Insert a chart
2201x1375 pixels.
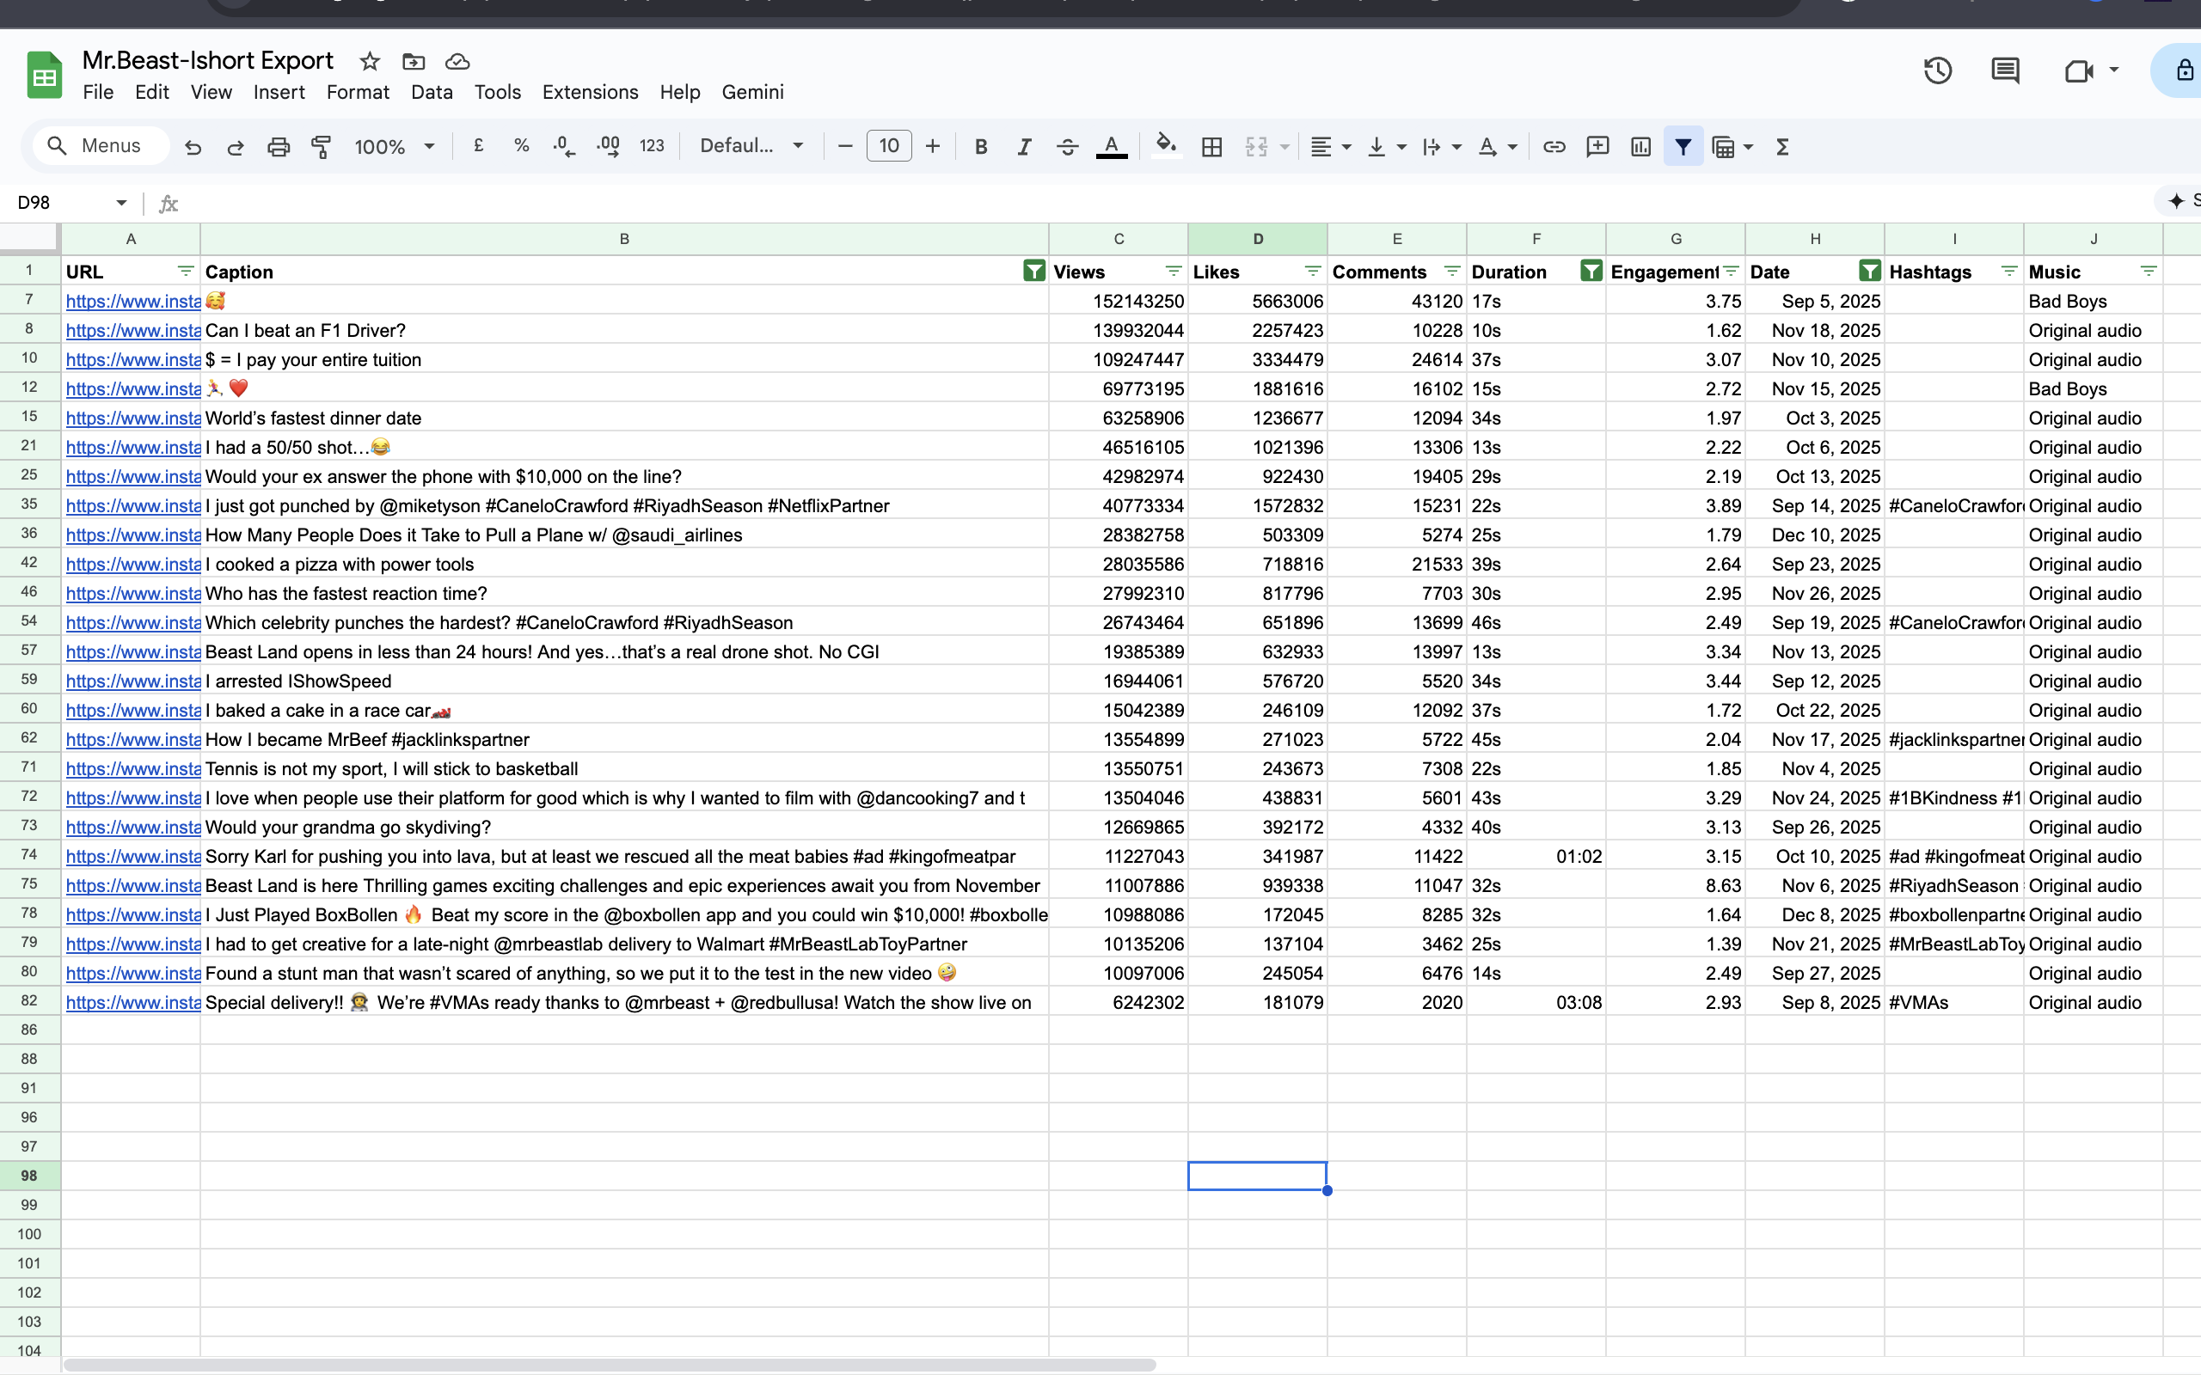tap(1640, 146)
